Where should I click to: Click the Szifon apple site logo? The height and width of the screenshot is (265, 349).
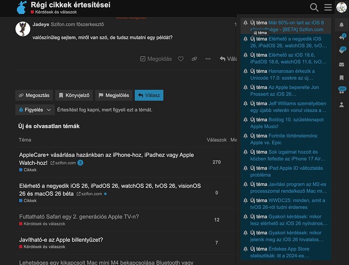(x=22, y=7)
